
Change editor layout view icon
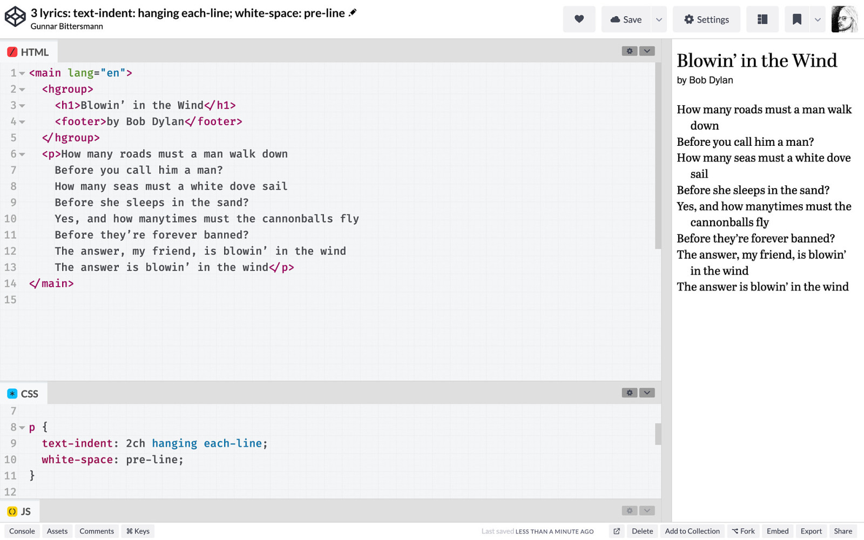click(x=762, y=19)
